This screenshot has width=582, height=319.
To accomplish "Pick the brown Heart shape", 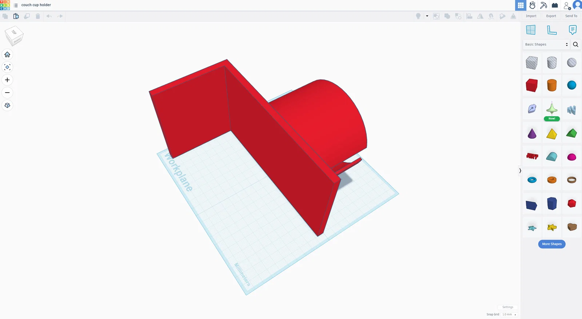I will click(572, 227).
